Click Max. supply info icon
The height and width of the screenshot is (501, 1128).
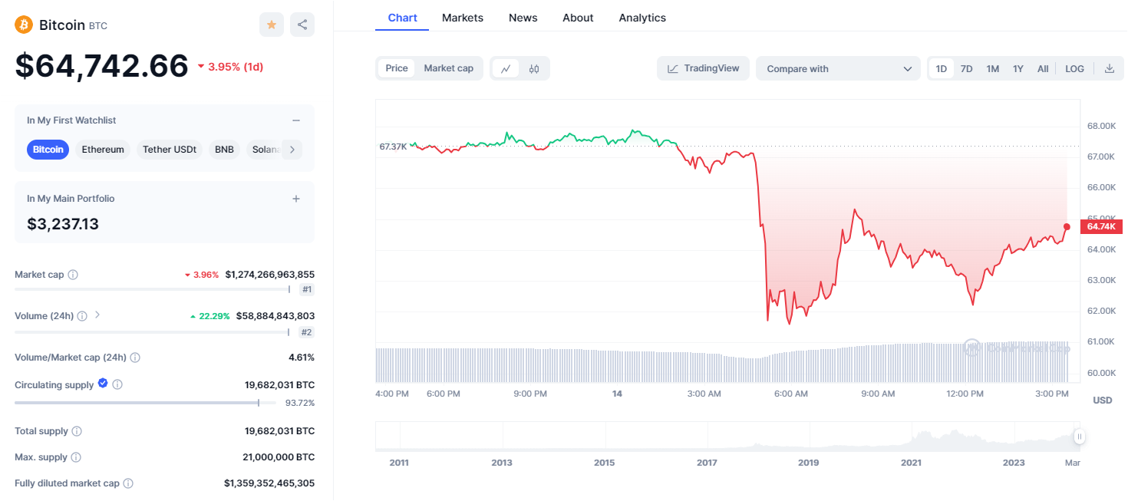coord(76,457)
